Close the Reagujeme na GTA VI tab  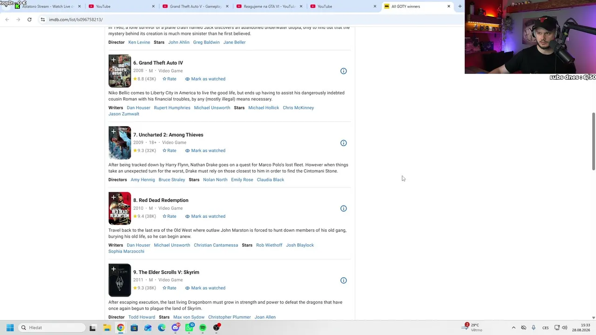click(301, 7)
